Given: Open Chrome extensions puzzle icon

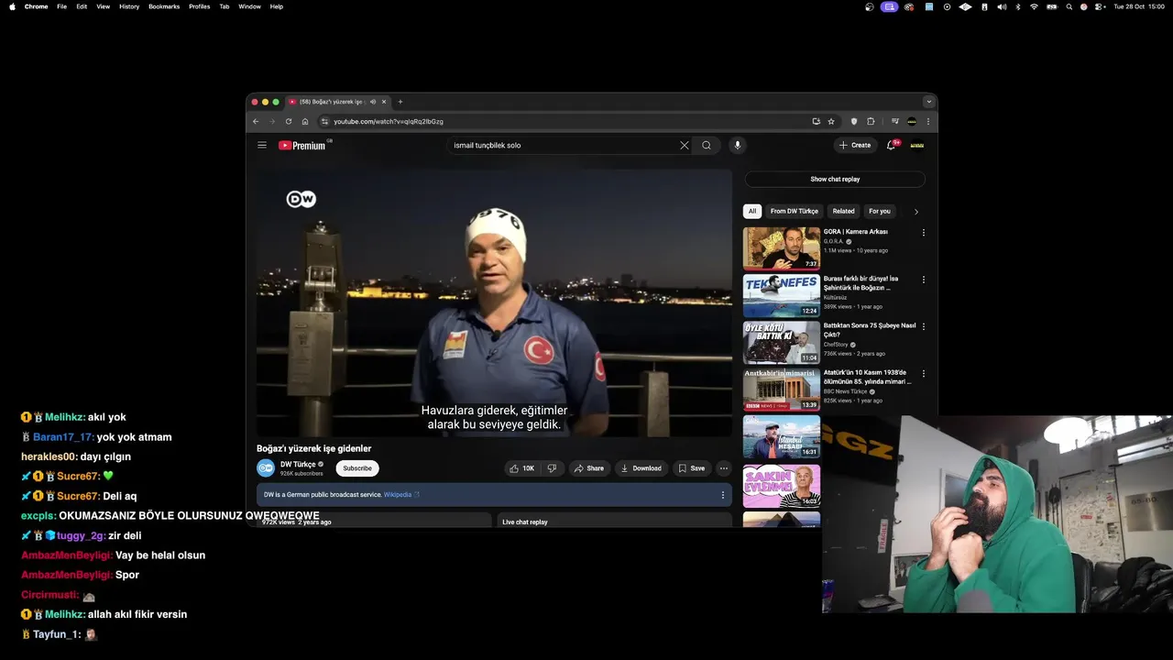Looking at the screenshot, I should (x=871, y=121).
